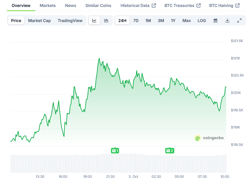Open the BTC Treasuries external link
Image resolution: width=246 pixels, height=183 pixels.
click(x=182, y=6)
